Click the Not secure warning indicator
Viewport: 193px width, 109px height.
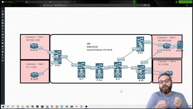[x=48, y=5]
